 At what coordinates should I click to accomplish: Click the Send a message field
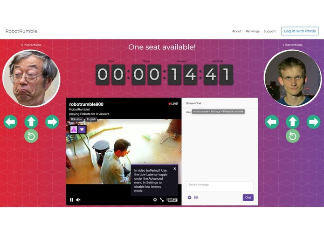point(220,187)
